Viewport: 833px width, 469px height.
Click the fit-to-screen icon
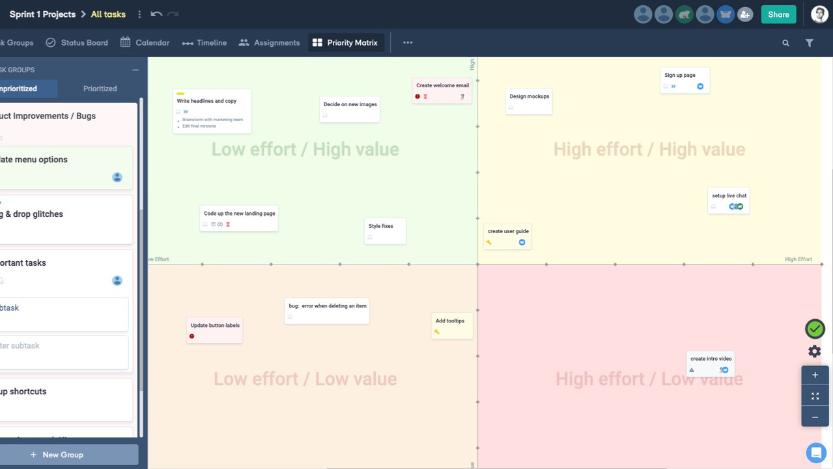(815, 396)
